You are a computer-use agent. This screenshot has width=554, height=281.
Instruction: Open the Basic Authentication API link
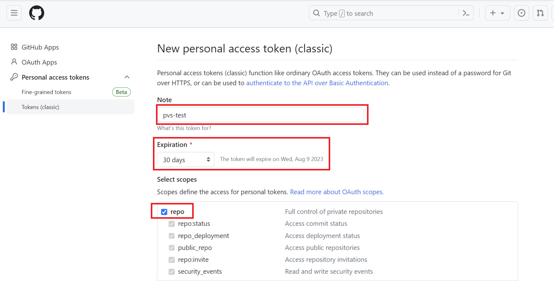point(317,83)
